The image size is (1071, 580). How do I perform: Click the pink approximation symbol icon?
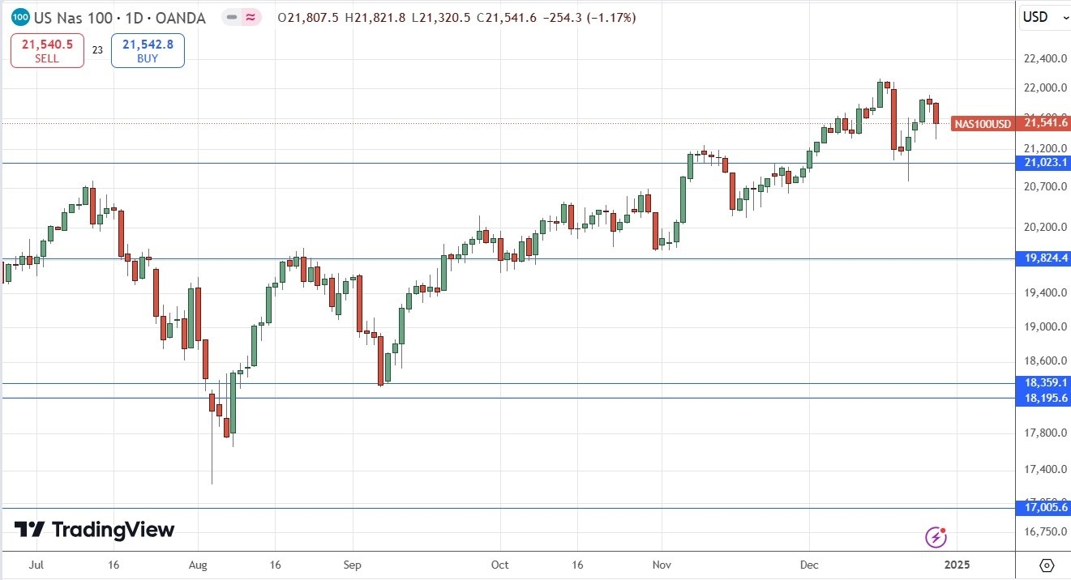tap(251, 17)
